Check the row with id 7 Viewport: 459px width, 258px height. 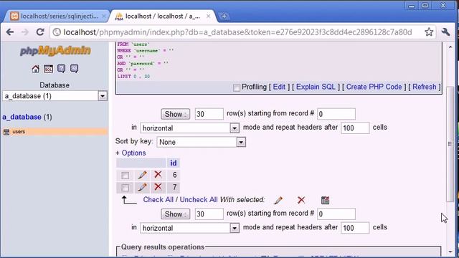click(x=125, y=188)
